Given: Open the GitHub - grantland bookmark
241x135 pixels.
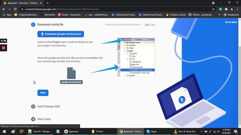Looking at the screenshot, I should (x=201, y=15).
